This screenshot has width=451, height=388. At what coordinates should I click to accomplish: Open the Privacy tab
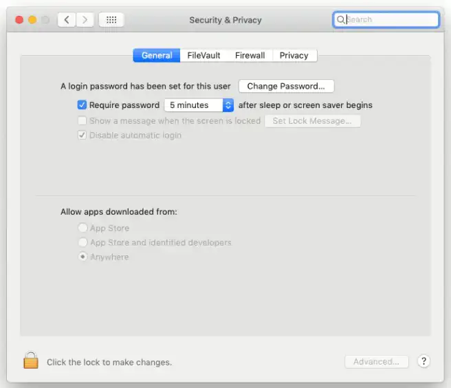click(294, 55)
